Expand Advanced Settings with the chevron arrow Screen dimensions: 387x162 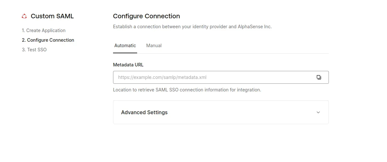[x=318, y=112]
